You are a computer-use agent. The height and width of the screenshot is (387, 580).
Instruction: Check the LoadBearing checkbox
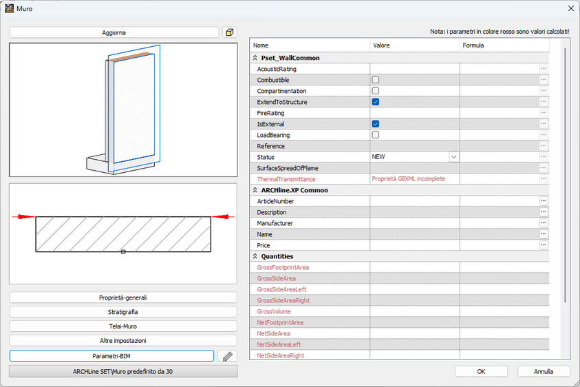coord(376,135)
